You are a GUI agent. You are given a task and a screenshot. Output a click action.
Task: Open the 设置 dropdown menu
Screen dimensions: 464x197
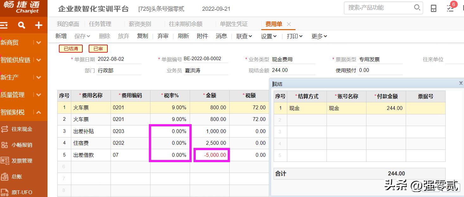(x=268, y=36)
